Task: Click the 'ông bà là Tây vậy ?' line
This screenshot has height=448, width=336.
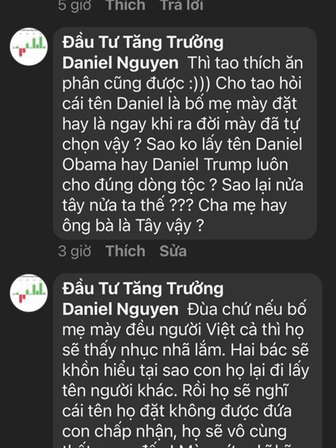Action: 133,226
